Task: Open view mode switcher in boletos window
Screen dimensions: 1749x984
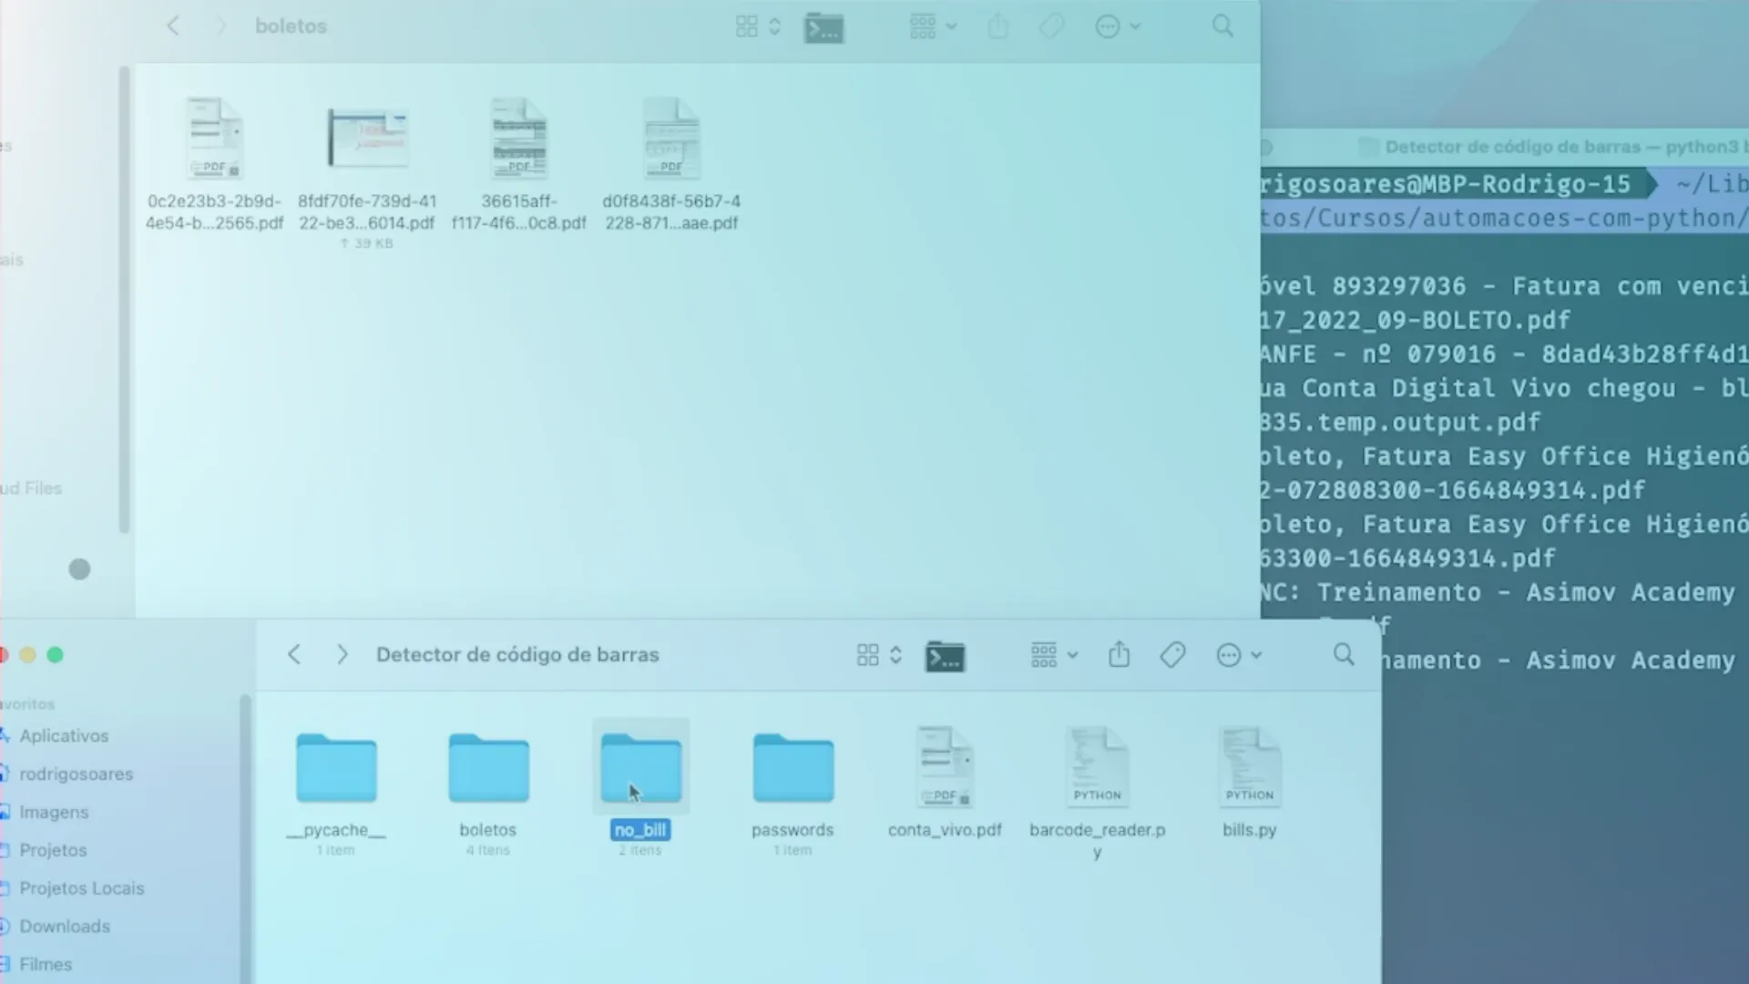Action: pyautogui.click(x=758, y=26)
